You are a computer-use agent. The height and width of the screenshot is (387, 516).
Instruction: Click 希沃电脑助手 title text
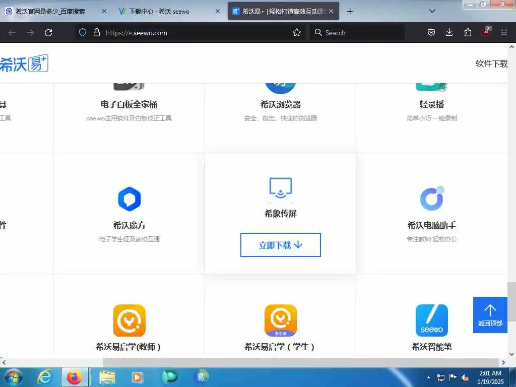432,225
